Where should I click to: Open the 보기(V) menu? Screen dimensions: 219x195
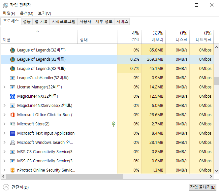tap(45, 14)
